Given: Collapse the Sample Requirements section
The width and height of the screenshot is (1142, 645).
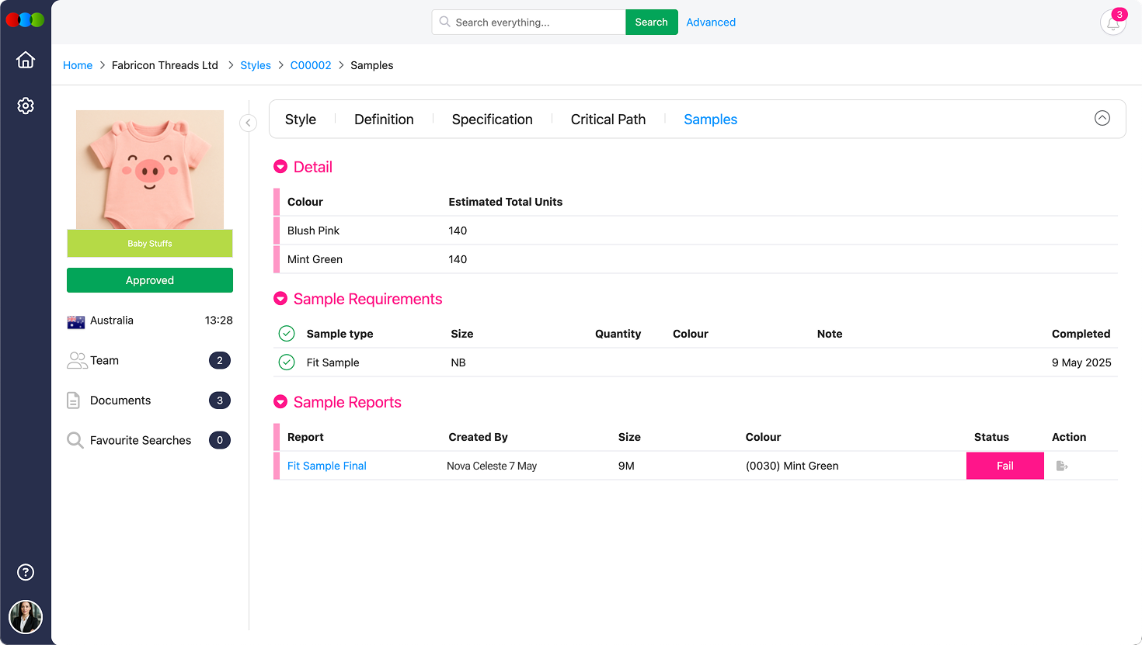Looking at the screenshot, I should 280,299.
